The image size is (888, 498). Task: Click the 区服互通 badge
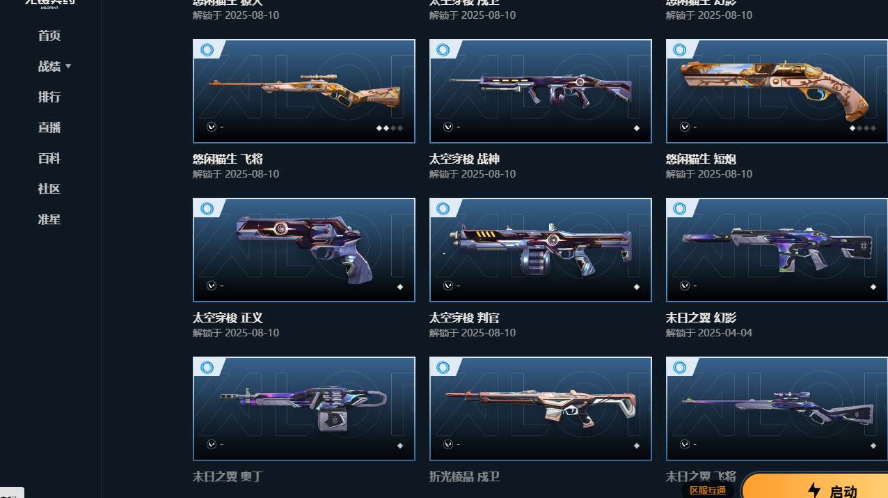pos(707,490)
